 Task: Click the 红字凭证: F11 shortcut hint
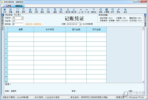(x=136, y=21)
